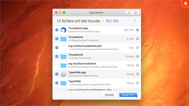Uncheck the Caches/Thunderbird folder checkbox
The width and height of the screenshot is (189, 106).
(x=57, y=39)
